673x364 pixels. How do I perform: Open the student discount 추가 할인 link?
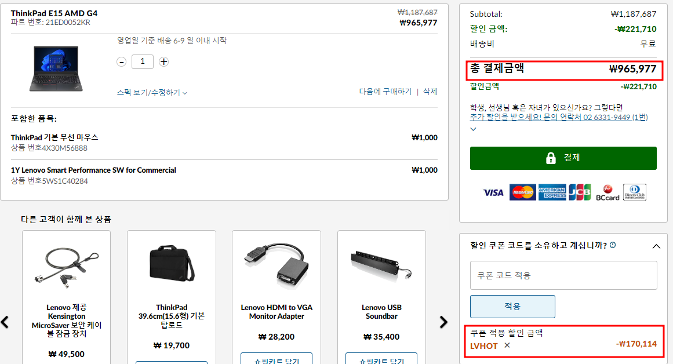tap(558, 117)
